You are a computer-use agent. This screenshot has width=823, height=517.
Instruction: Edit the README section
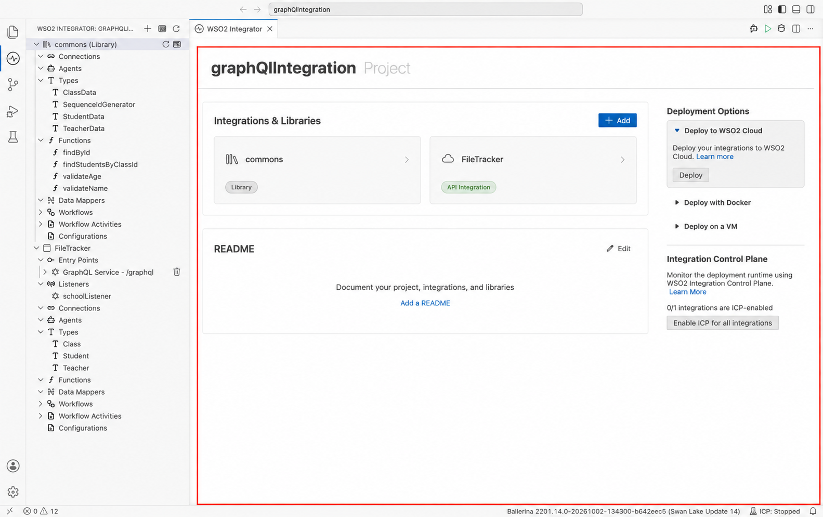click(x=618, y=249)
